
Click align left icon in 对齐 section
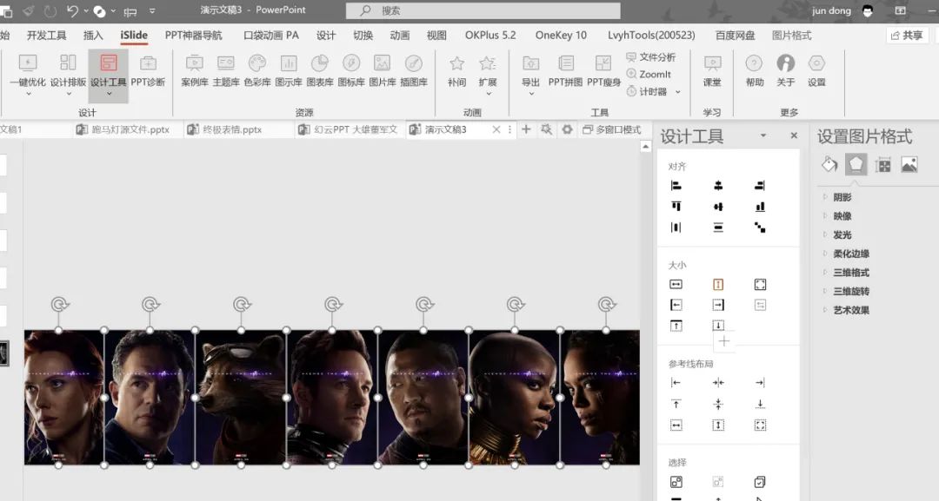pos(676,186)
